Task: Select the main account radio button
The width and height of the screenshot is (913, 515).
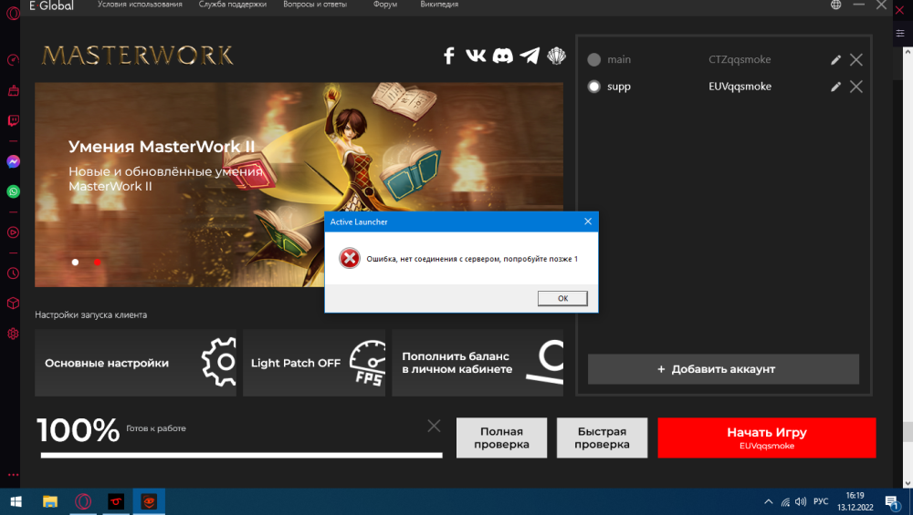Action: (x=594, y=60)
